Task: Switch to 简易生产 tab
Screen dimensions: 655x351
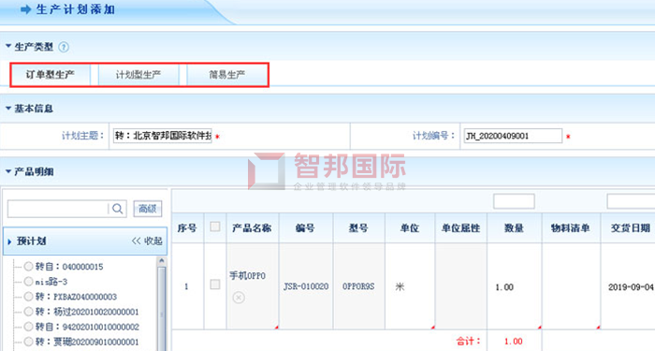Action: pos(226,75)
